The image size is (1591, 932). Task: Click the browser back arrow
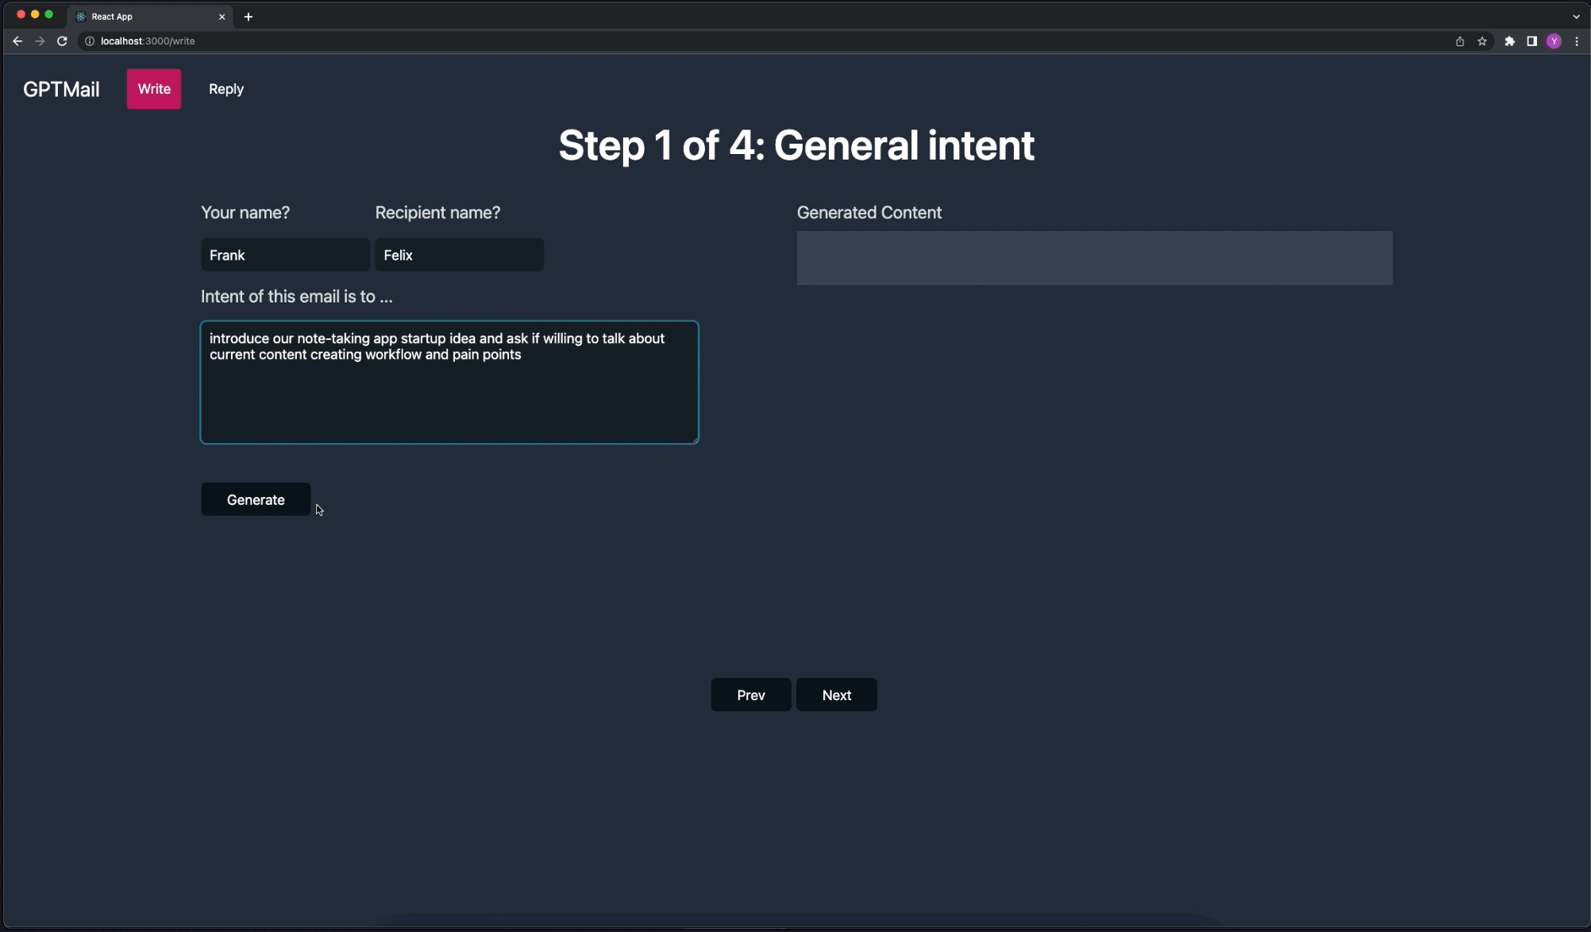[17, 41]
